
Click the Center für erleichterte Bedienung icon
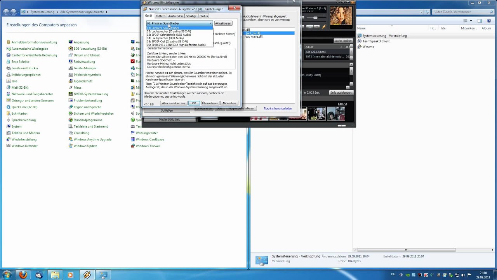[9, 55]
